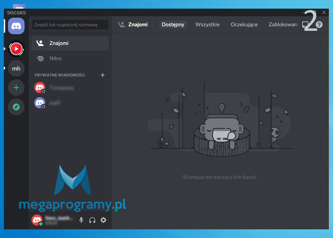Open conversation with blue avatar user
Screen dimensions: 333x238
click(70, 103)
